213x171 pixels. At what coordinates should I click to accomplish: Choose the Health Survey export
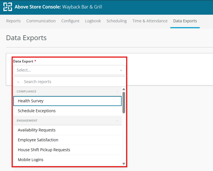tap(67, 101)
